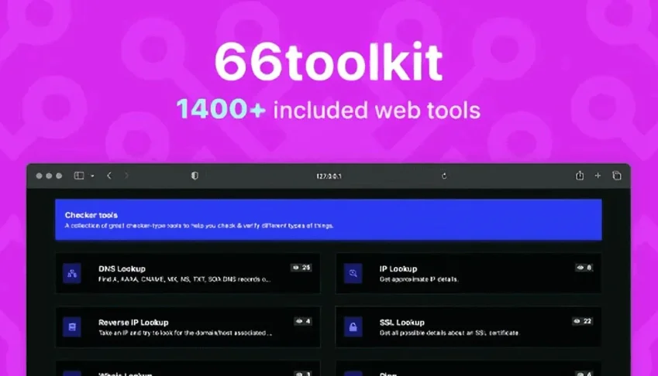The width and height of the screenshot is (658, 376).
Task: Click the 'Get approximate IP details.' description
Action: click(x=419, y=279)
